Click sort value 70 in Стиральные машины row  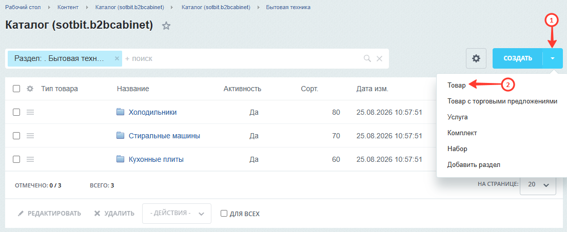pyautogui.click(x=336, y=136)
